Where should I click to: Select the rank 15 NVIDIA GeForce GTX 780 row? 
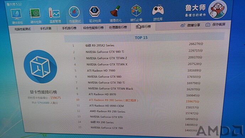(107, 128)
